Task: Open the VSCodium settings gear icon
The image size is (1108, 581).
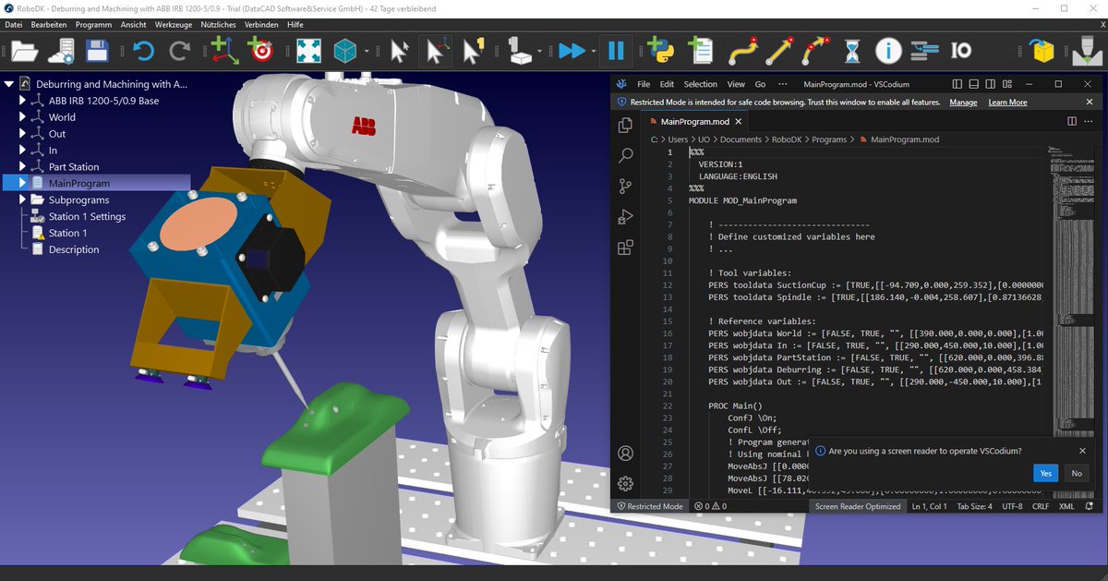Action: pyautogui.click(x=626, y=483)
